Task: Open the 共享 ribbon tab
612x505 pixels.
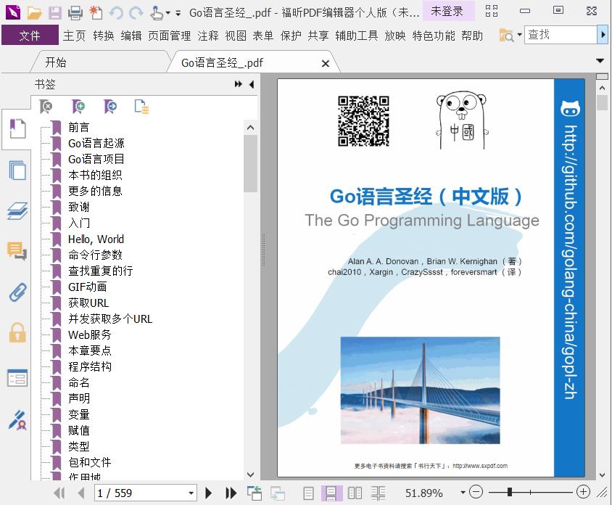Action: 318,36
